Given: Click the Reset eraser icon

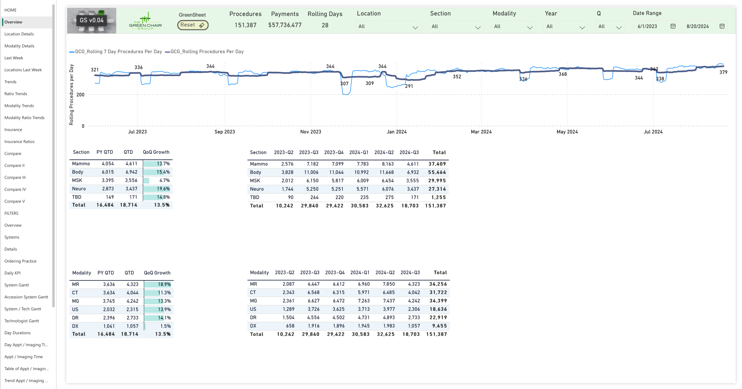Looking at the screenshot, I should (202, 25).
